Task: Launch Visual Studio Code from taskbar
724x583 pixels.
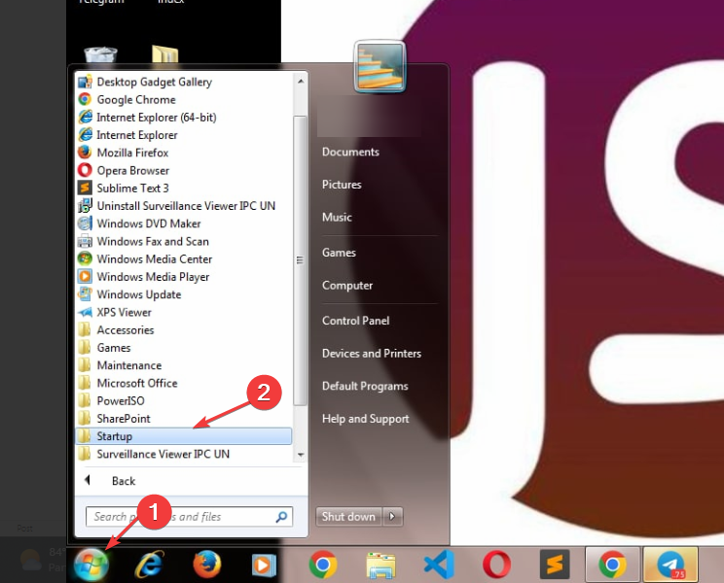Action: (439, 565)
